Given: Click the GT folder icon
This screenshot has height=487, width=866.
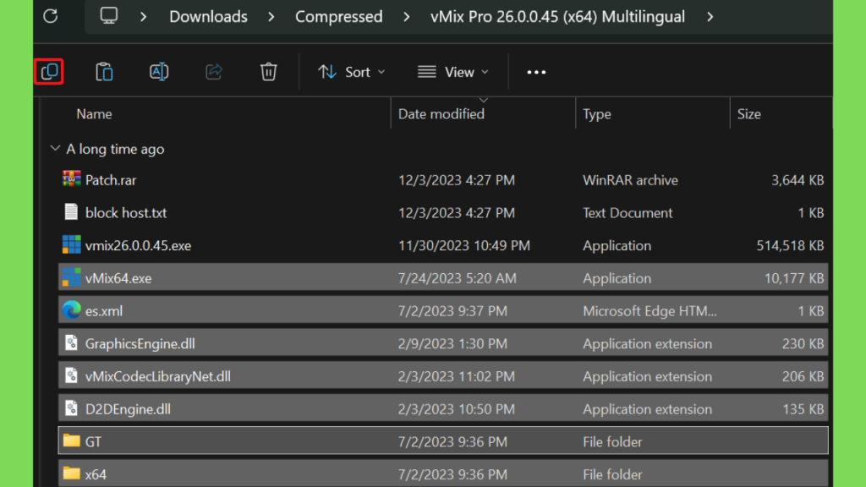Looking at the screenshot, I should click(x=71, y=440).
